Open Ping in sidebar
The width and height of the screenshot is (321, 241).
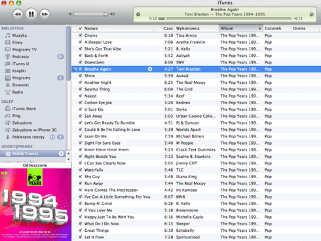[16, 116]
